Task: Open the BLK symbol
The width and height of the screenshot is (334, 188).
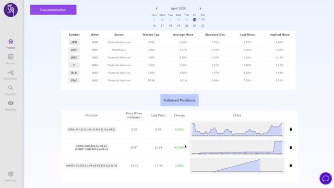Action: point(74,73)
